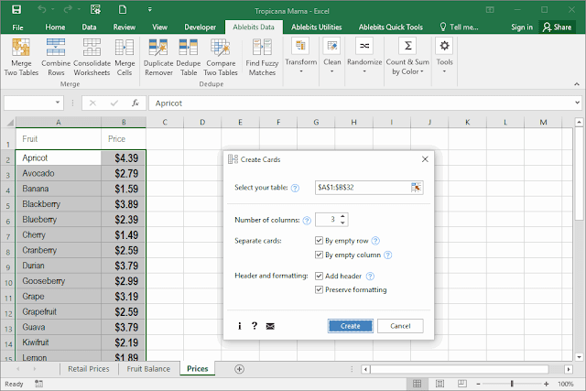This screenshot has width=586, height=391.
Task: Click Tell me search box
Action: 460,27
